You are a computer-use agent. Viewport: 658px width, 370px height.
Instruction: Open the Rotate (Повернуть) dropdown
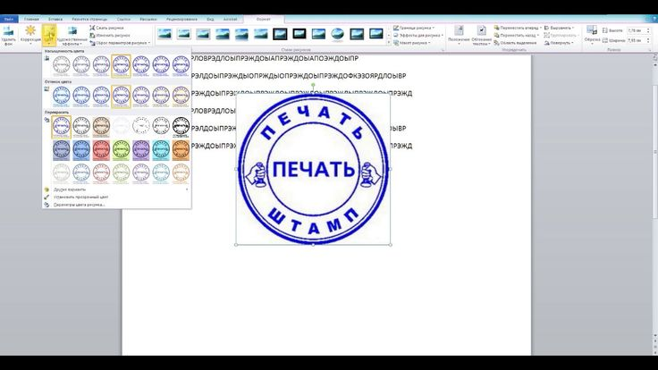point(560,42)
